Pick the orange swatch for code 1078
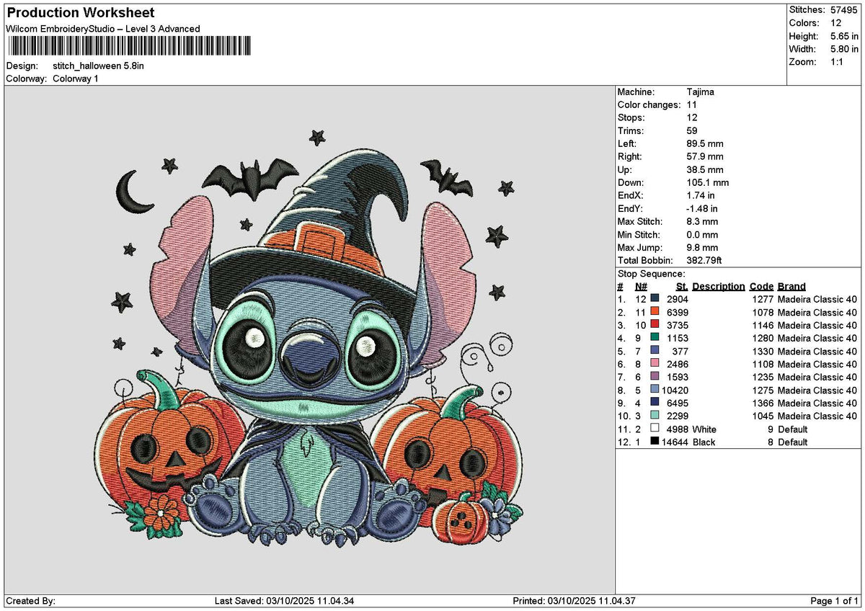Viewport: 865px width, 611px height. coord(655,311)
